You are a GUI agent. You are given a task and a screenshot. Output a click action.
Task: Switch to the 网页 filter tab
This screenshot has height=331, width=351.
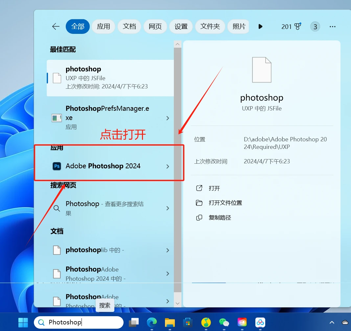155,26
